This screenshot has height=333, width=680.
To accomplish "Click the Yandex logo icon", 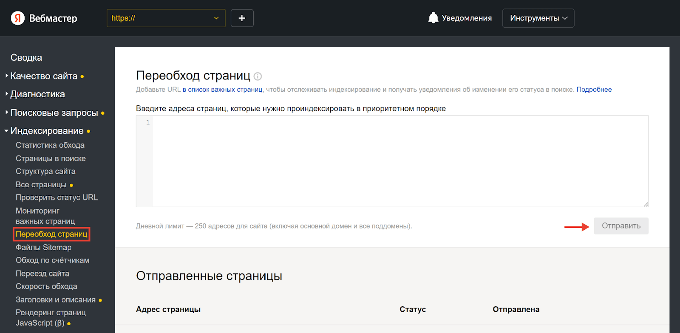I will pyautogui.click(x=17, y=18).
